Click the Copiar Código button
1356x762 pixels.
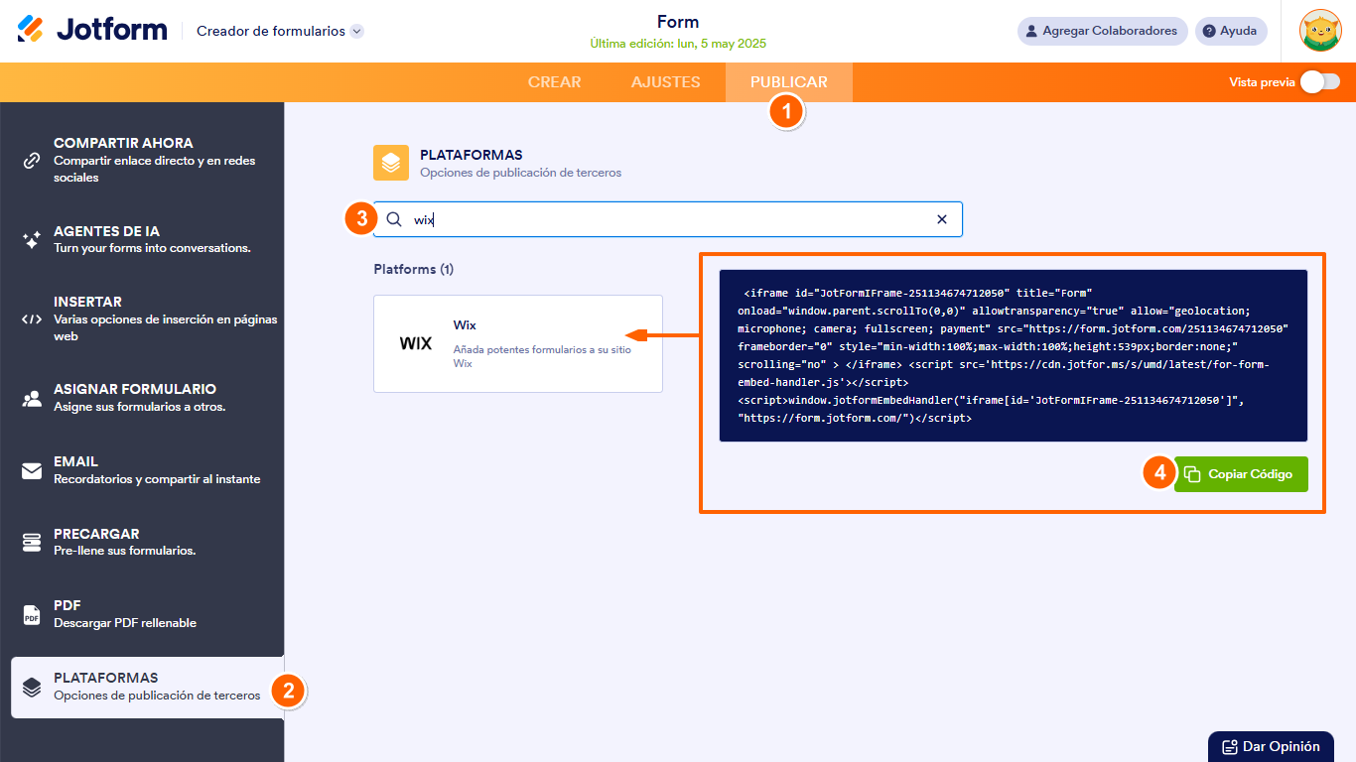coord(1241,474)
